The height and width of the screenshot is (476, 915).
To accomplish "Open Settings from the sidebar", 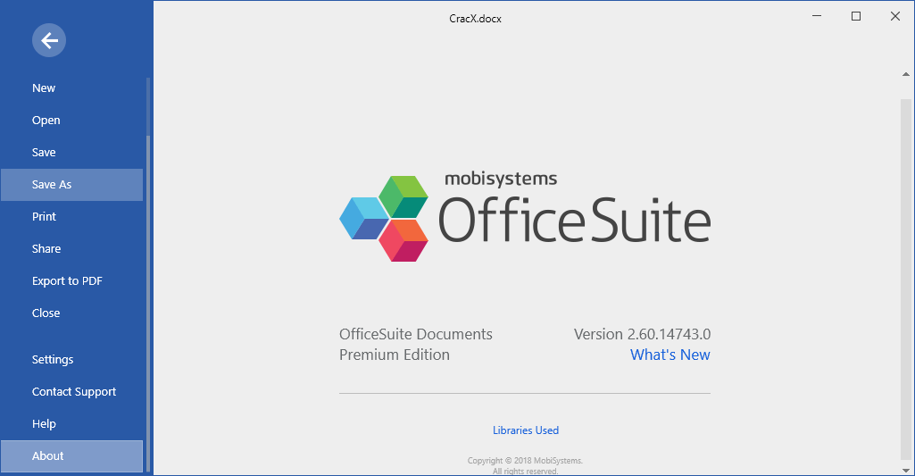I will coord(71,360).
